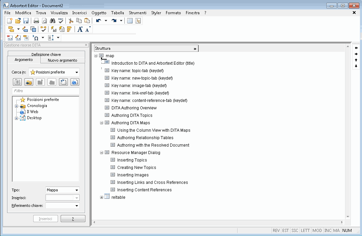Open the Inserisci menu

tap(79, 13)
